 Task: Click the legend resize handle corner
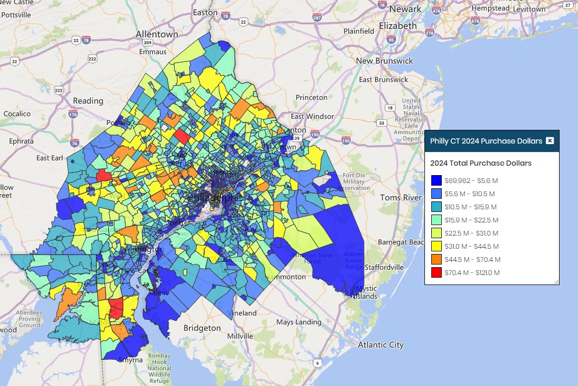556,282
